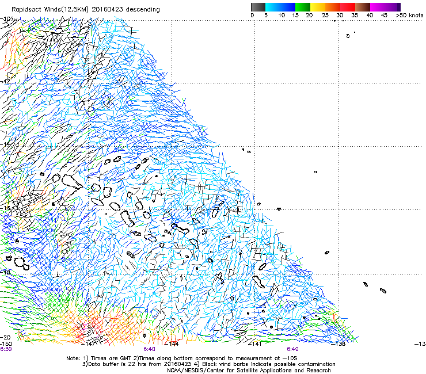Click the '-150' longitude axis label
Viewport: 426px width, 374px height.
pyautogui.click(x=6, y=344)
